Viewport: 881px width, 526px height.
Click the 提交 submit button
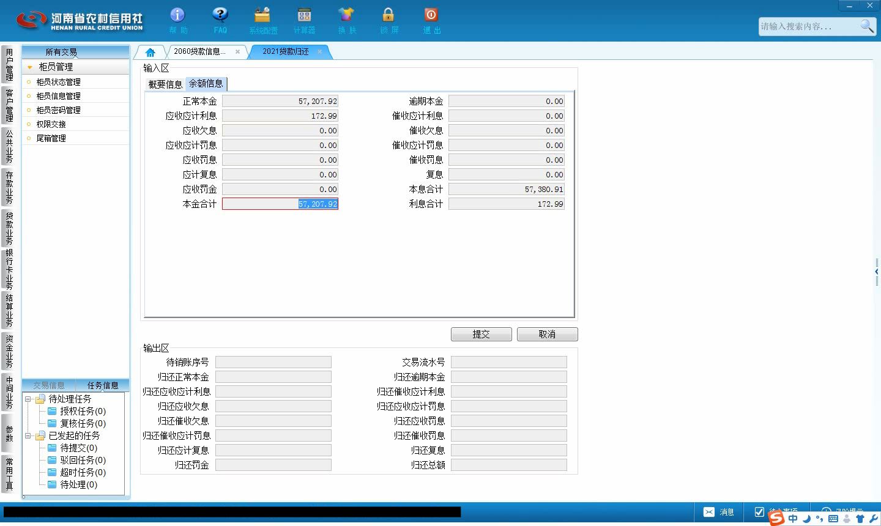click(481, 334)
